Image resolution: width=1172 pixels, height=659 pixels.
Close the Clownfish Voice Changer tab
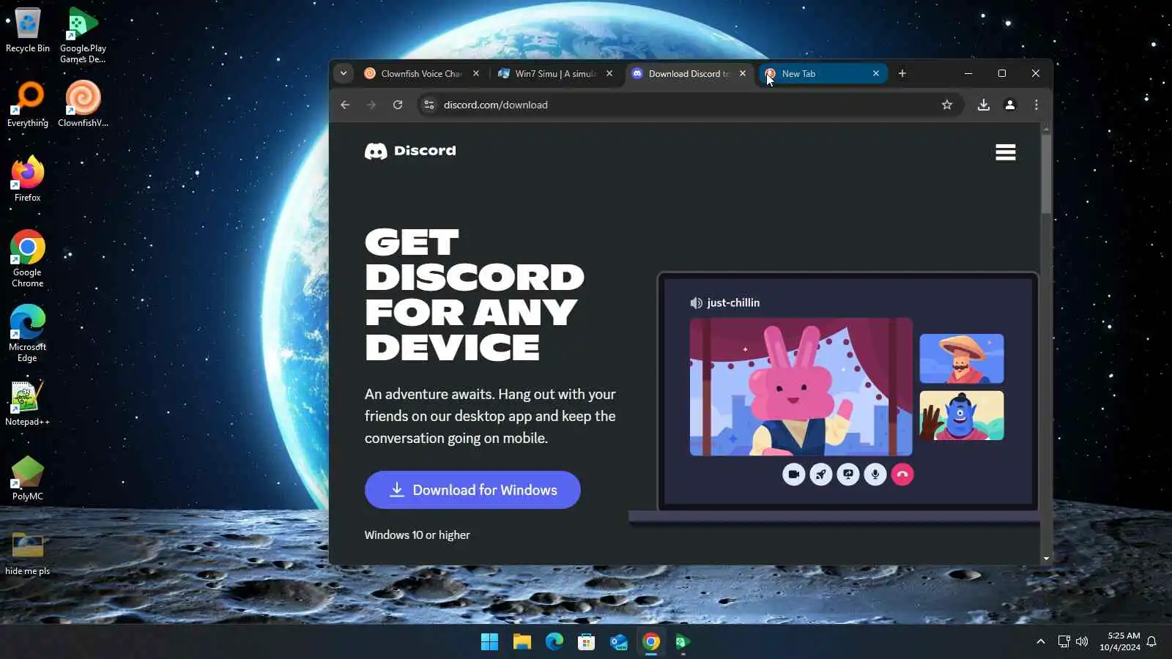coord(476,73)
